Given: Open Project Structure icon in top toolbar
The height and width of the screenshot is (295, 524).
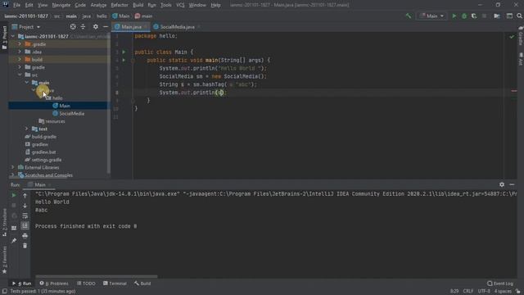Looking at the screenshot, I should tap(497, 16).
